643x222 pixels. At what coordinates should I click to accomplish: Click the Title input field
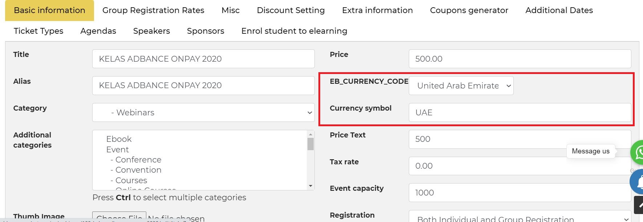tap(203, 59)
